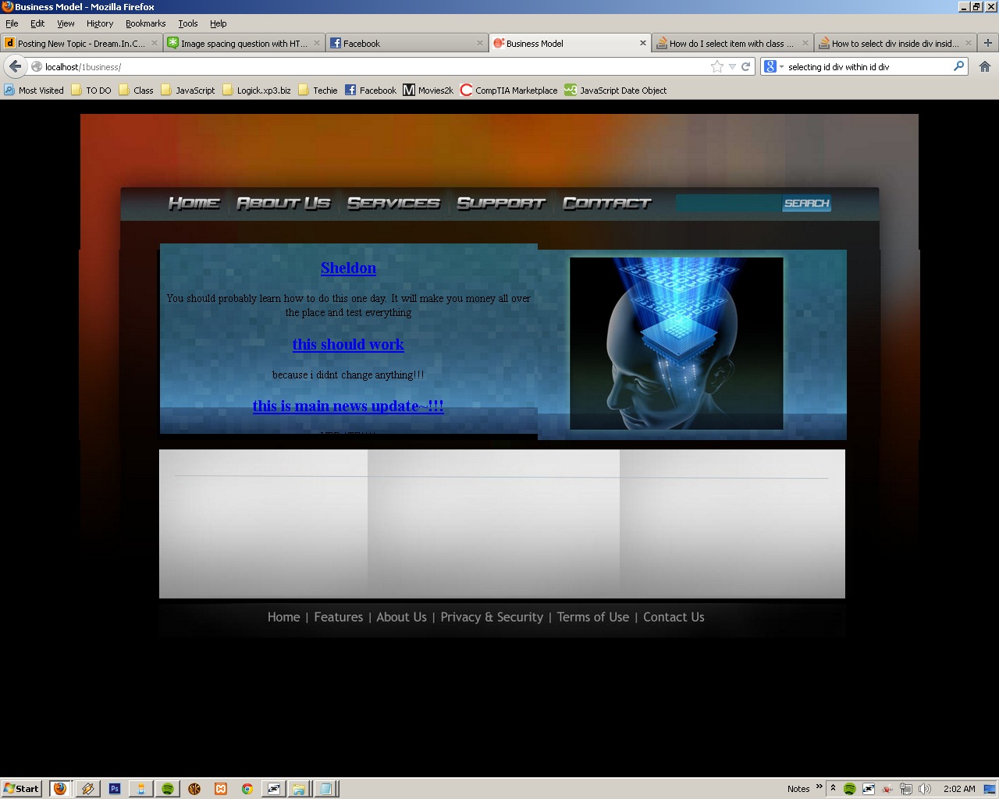Launch Chrome from the taskbar
The image size is (999, 799).
pos(247,789)
